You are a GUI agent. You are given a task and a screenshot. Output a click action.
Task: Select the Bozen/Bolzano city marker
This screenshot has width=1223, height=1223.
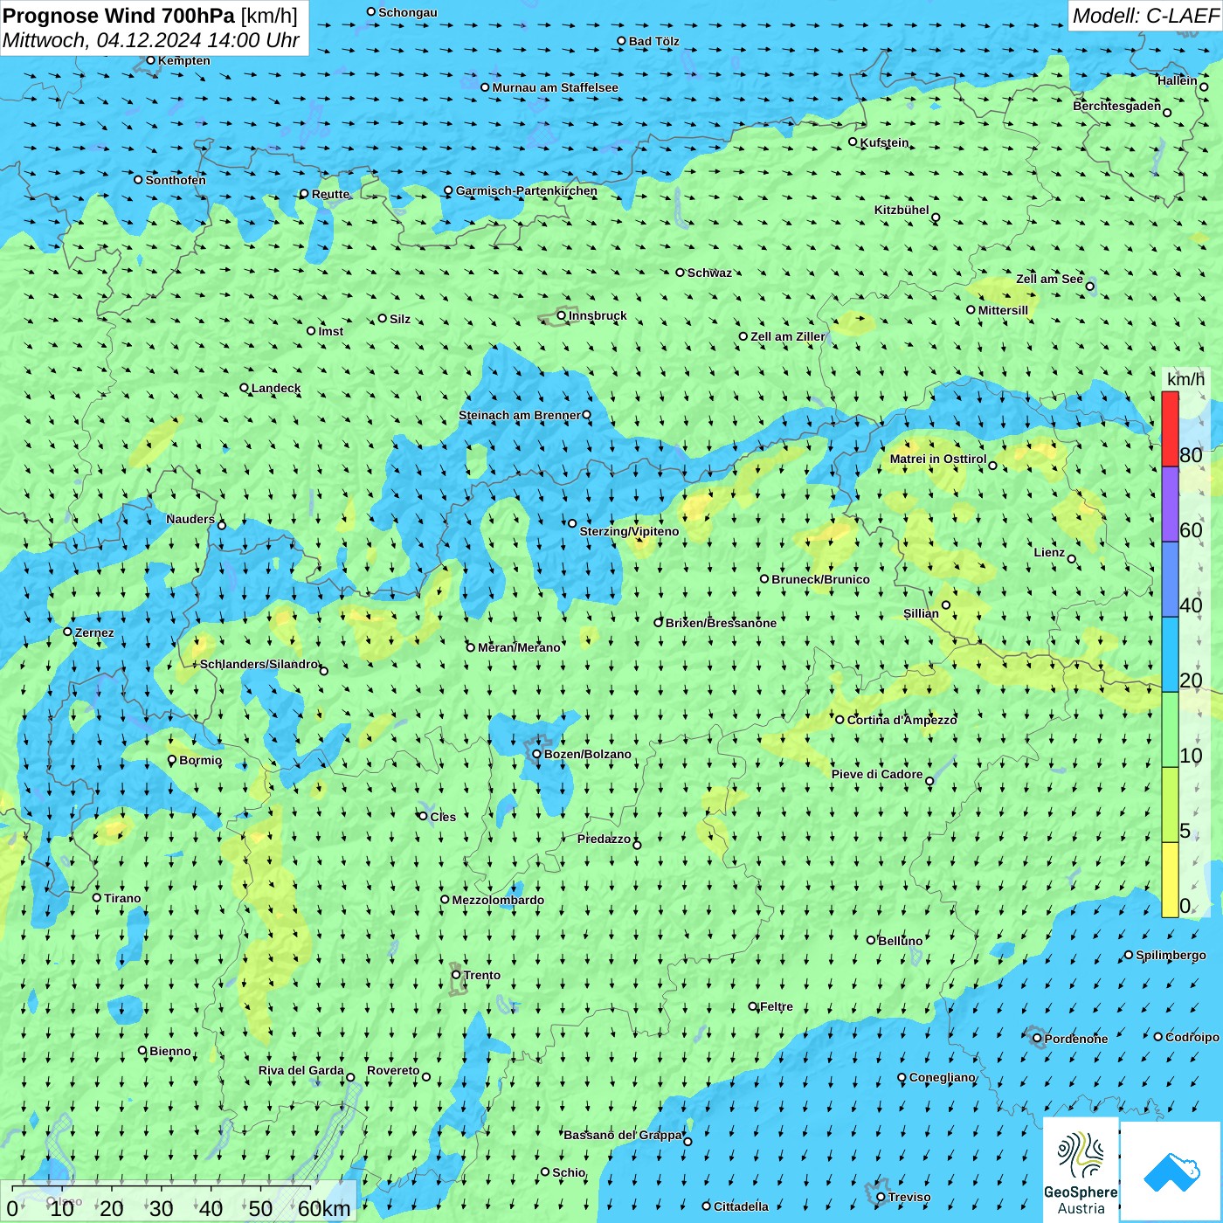(x=536, y=754)
